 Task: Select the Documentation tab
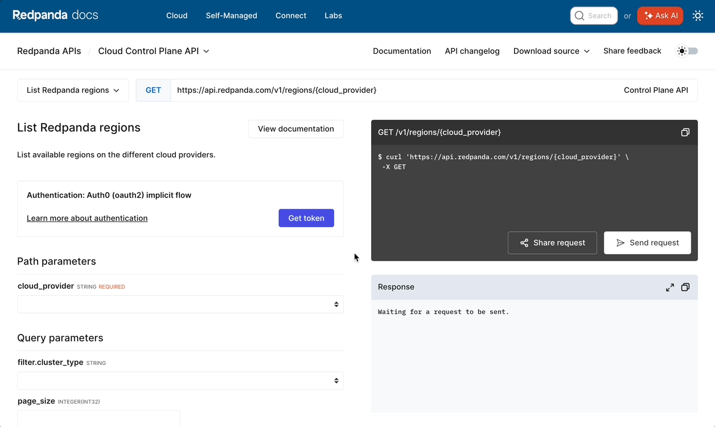tap(402, 51)
